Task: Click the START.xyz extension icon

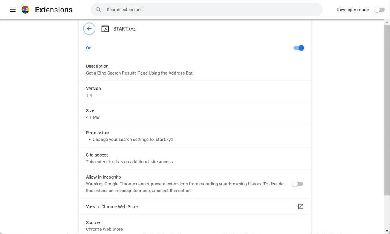Action: click(x=105, y=29)
